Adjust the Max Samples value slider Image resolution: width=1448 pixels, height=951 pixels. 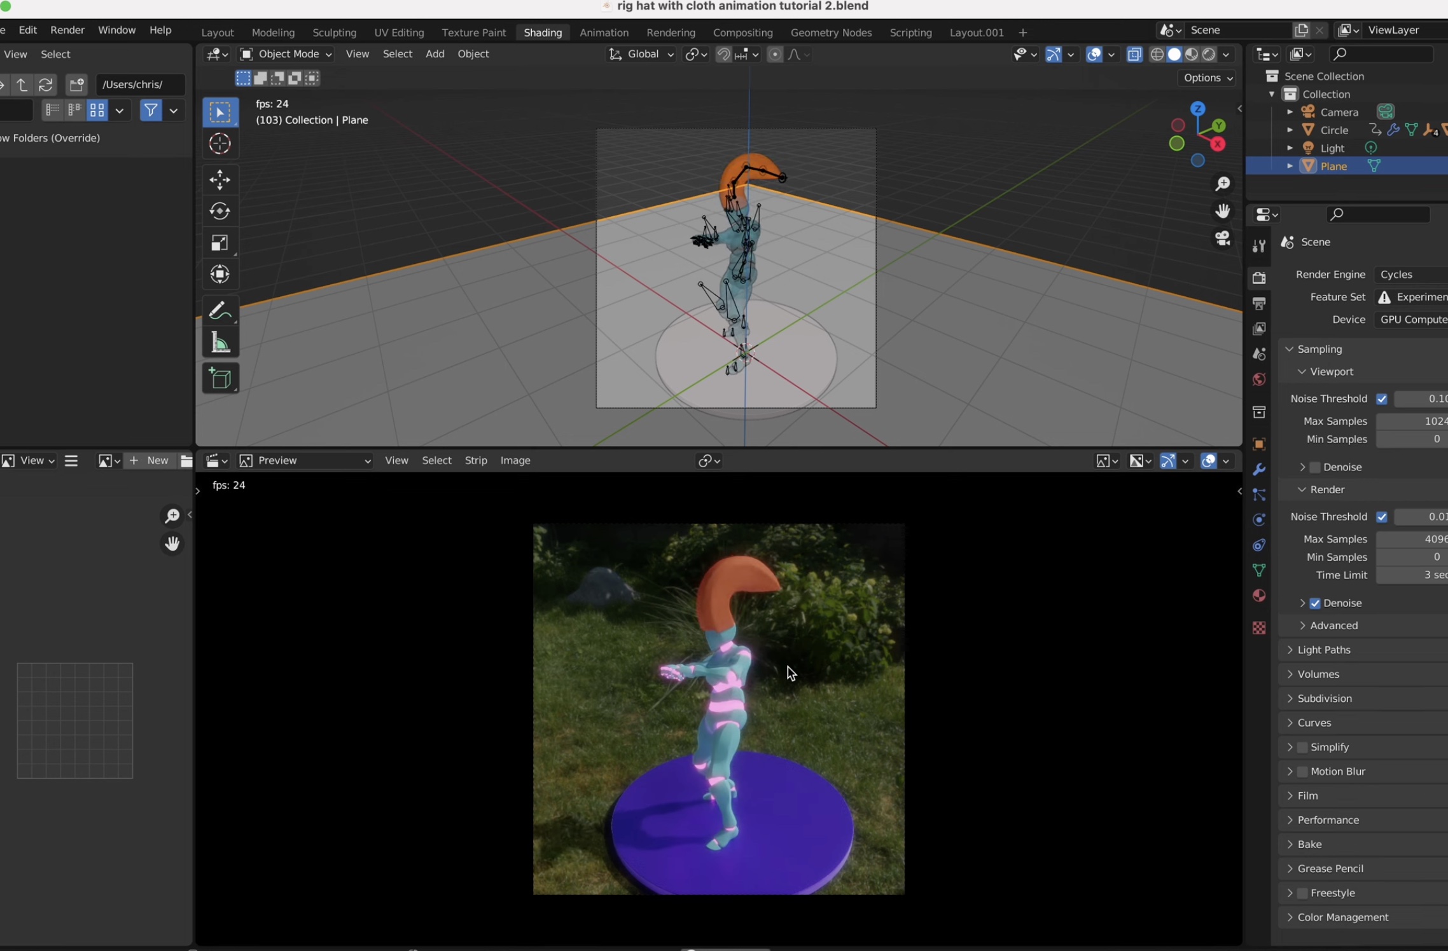pyautogui.click(x=1412, y=421)
